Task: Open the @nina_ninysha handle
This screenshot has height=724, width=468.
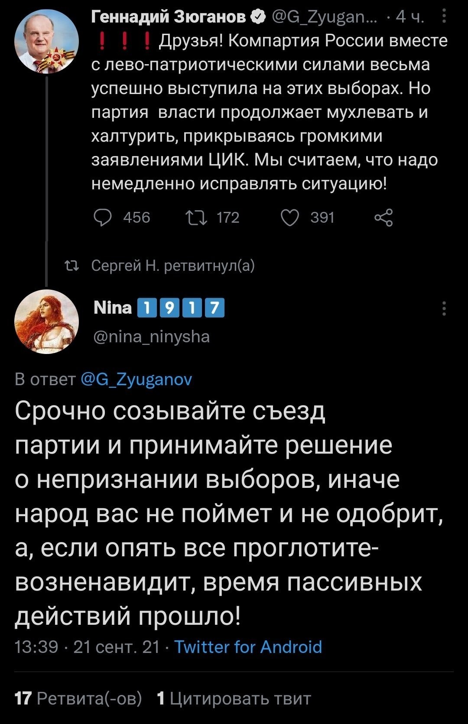Action: pos(152,336)
